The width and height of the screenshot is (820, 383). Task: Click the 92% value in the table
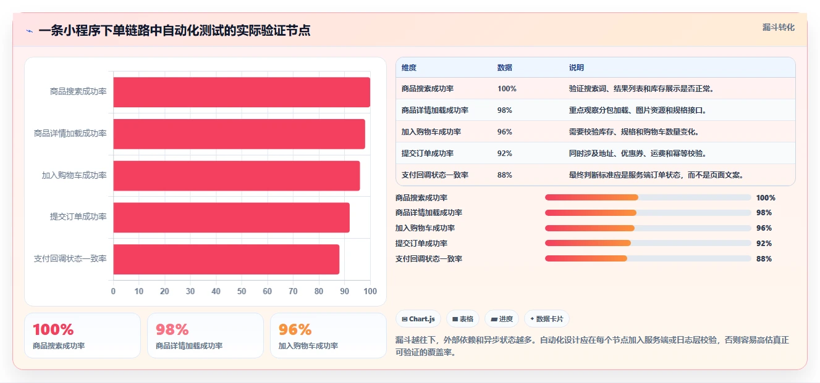[x=505, y=154]
